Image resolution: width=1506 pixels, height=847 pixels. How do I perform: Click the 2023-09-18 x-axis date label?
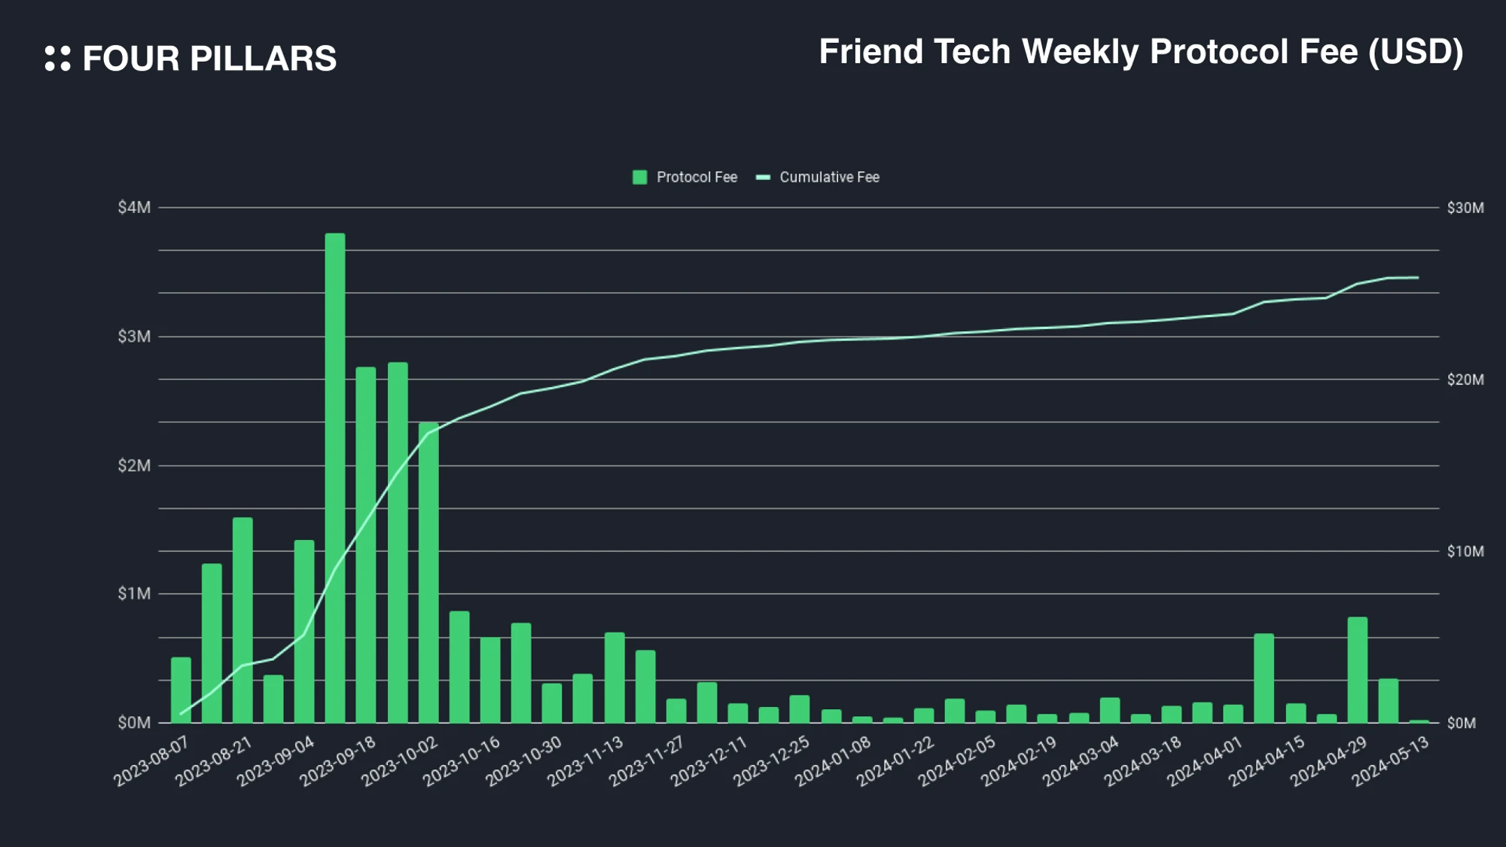[338, 762]
